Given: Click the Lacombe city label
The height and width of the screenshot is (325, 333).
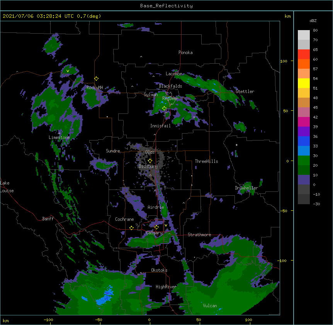Looking at the screenshot, I should 174,74.
